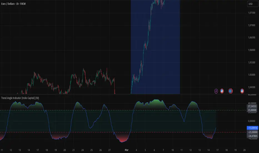Select the Trend Angle Indicator [Iridio Capital] legend

20,98
